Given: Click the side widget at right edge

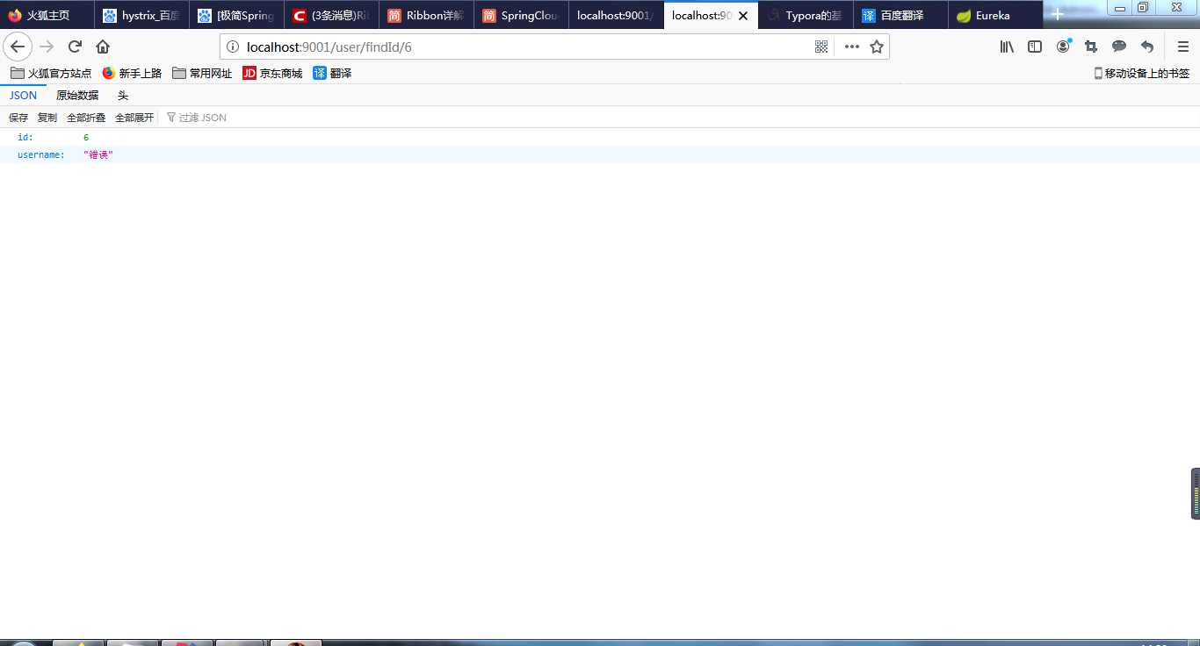Looking at the screenshot, I should tap(1196, 493).
